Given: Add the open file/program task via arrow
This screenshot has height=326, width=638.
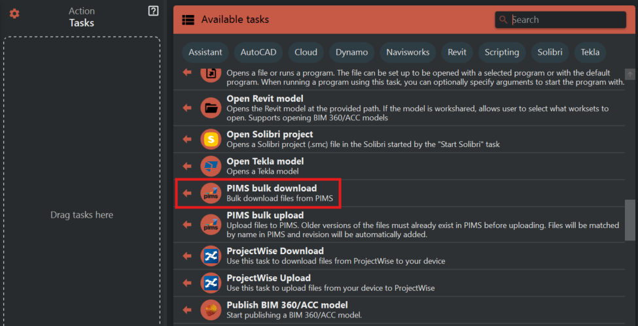Looking at the screenshot, I should [187, 73].
